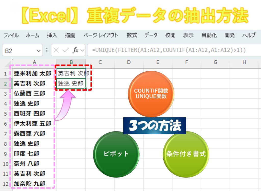The image size is (261, 191).
Task: Click the light green 条件付き書式 circle
Action: (186, 154)
